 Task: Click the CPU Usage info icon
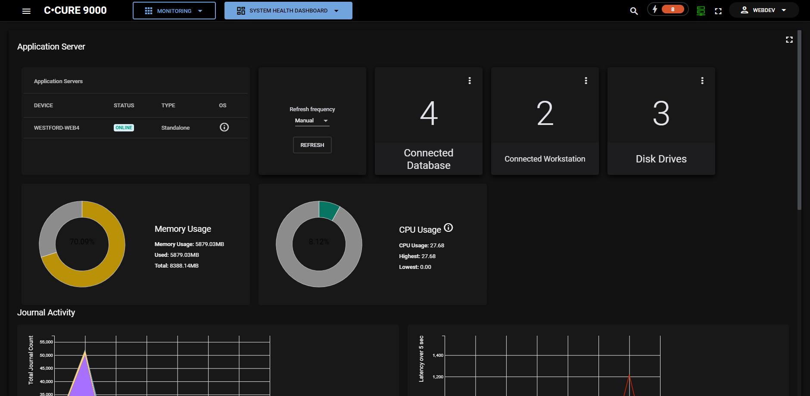pyautogui.click(x=449, y=228)
